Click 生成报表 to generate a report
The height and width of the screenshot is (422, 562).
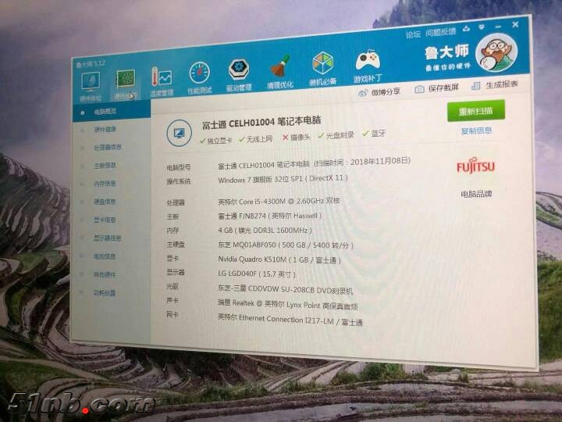click(495, 84)
